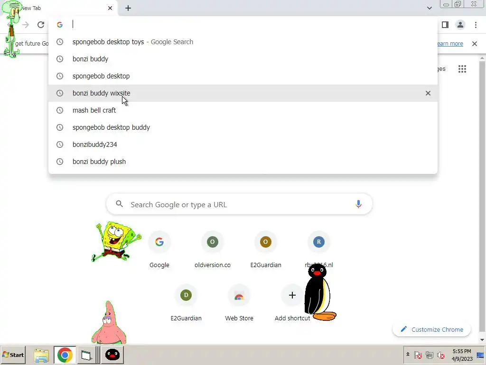This screenshot has width=486, height=365.
Task: Select suggestion spongebob desktop buddy
Action: (x=243, y=127)
